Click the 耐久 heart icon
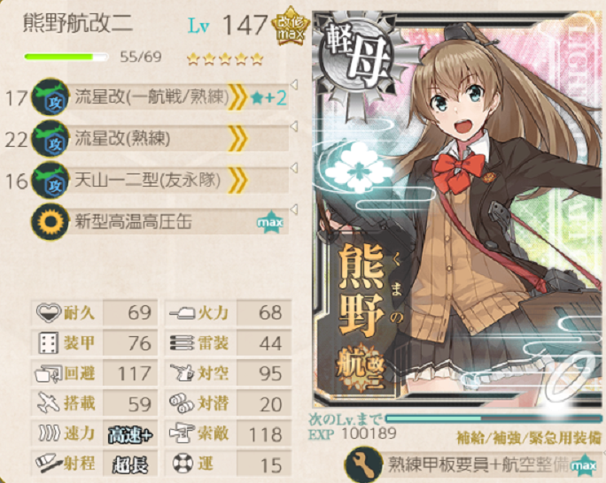The height and width of the screenshot is (483, 606). click(49, 311)
